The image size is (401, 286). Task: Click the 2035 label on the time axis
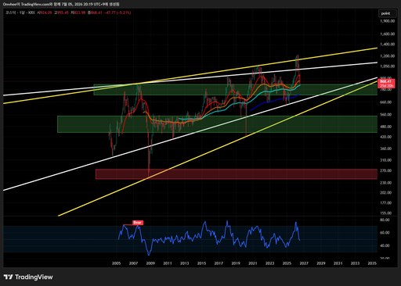point(372,263)
